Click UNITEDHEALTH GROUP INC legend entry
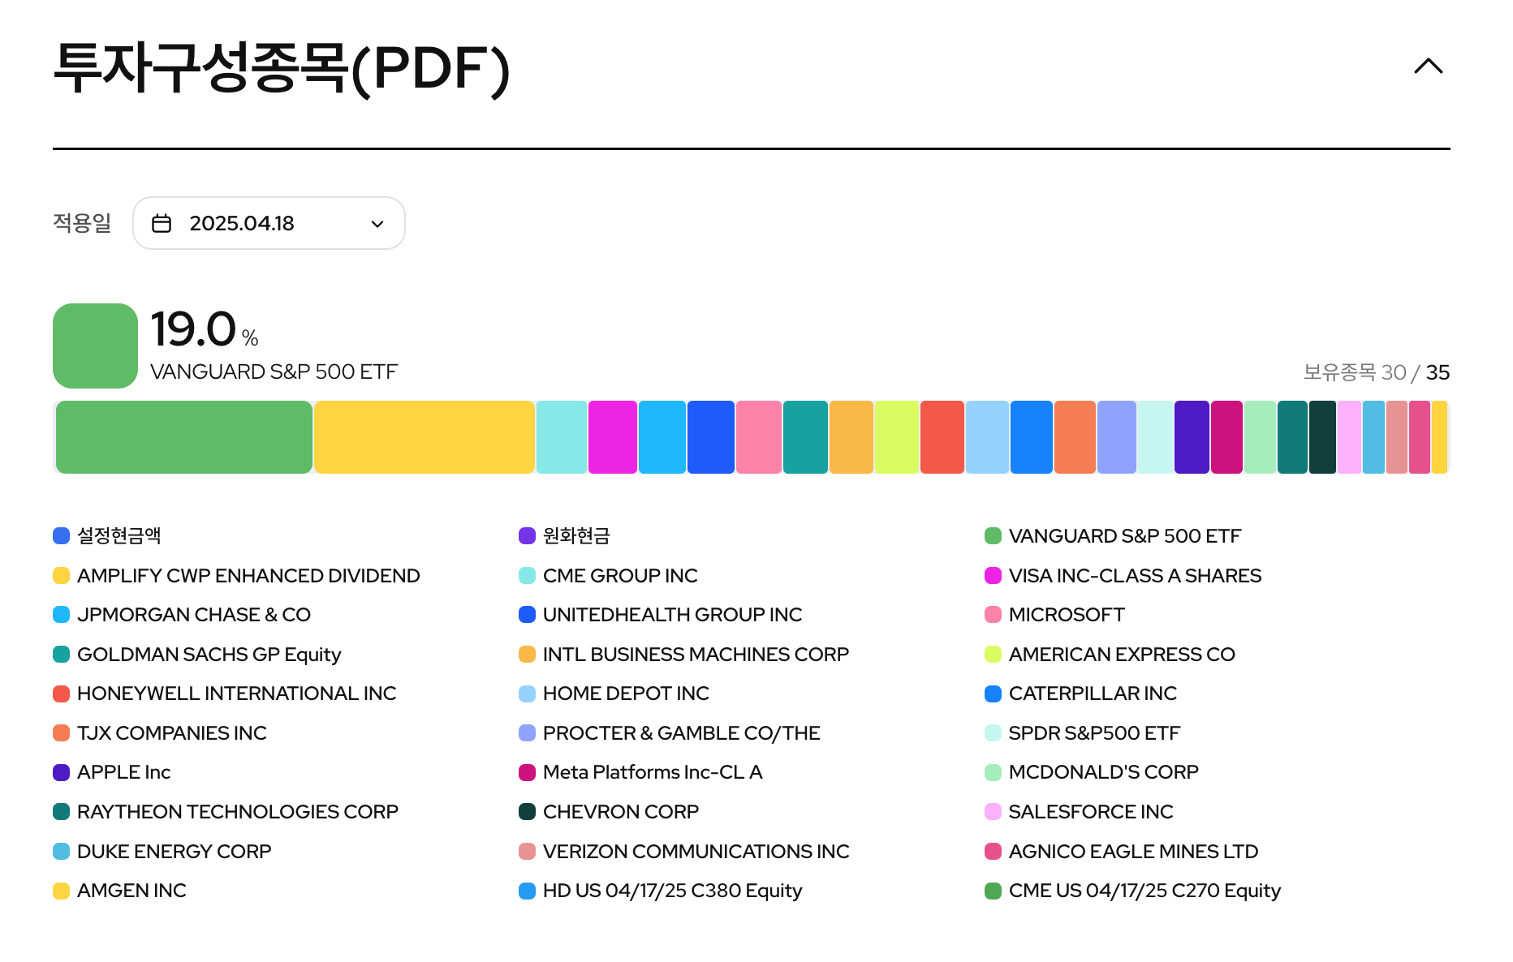Viewport: 1513px width, 962px height. coord(660,615)
